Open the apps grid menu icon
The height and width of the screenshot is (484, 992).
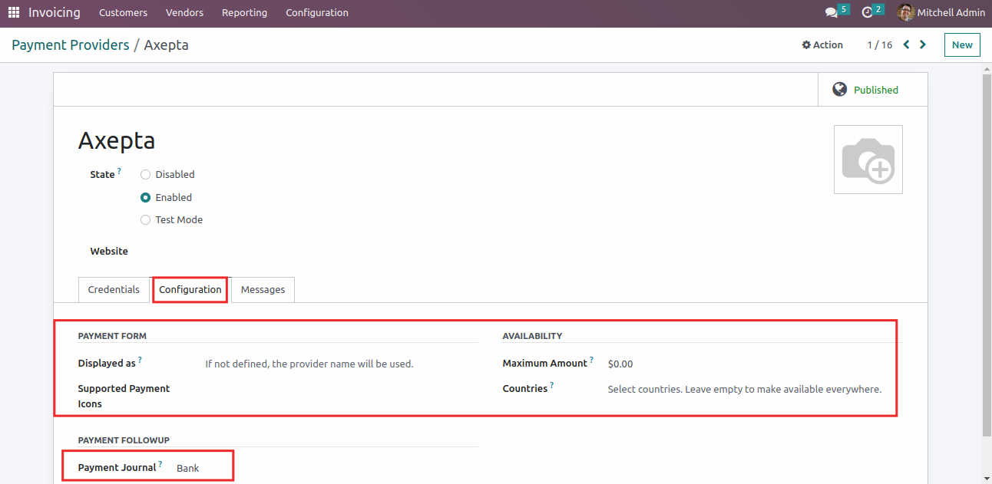tap(14, 12)
